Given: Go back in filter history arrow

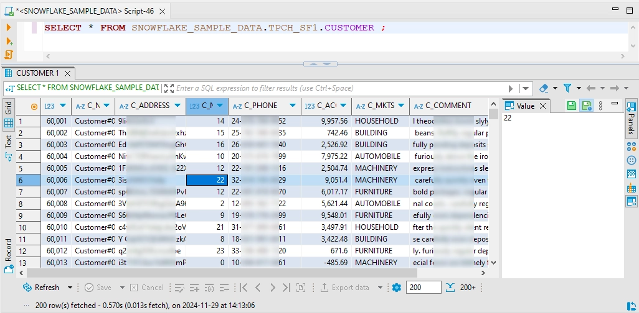Looking at the screenshot, I should 591,88.
